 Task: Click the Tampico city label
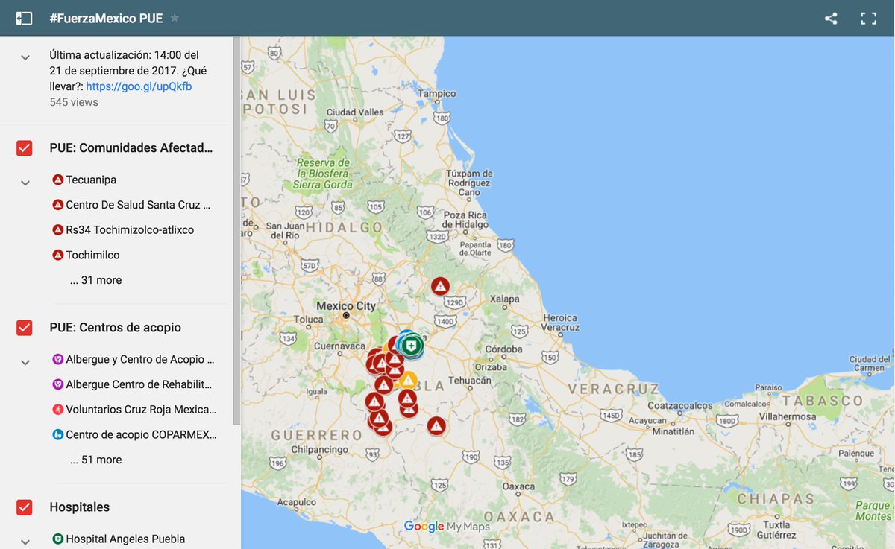coord(436,94)
